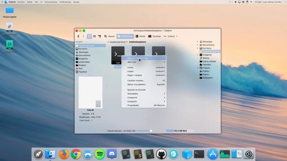Expand the Actividades submenu
The width and height of the screenshot is (287, 161).
click(144, 93)
